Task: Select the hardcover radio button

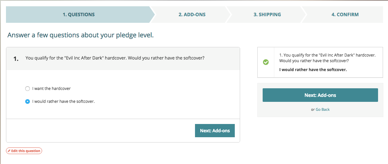Action: pyautogui.click(x=28, y=89)
